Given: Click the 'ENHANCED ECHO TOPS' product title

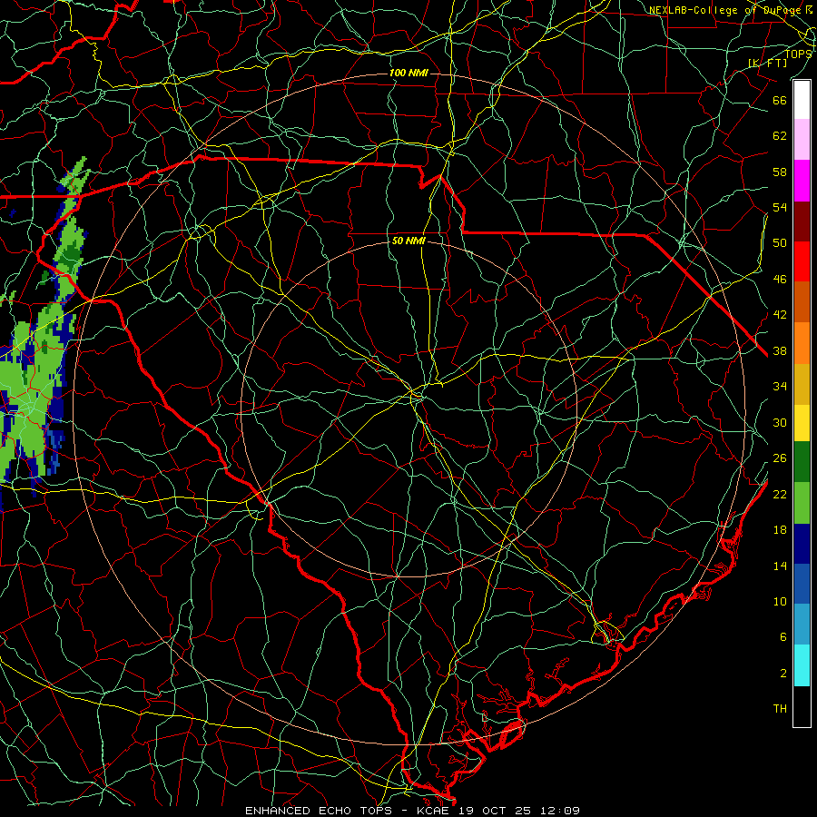Looking at the screenshot, I should click(318, 811).
